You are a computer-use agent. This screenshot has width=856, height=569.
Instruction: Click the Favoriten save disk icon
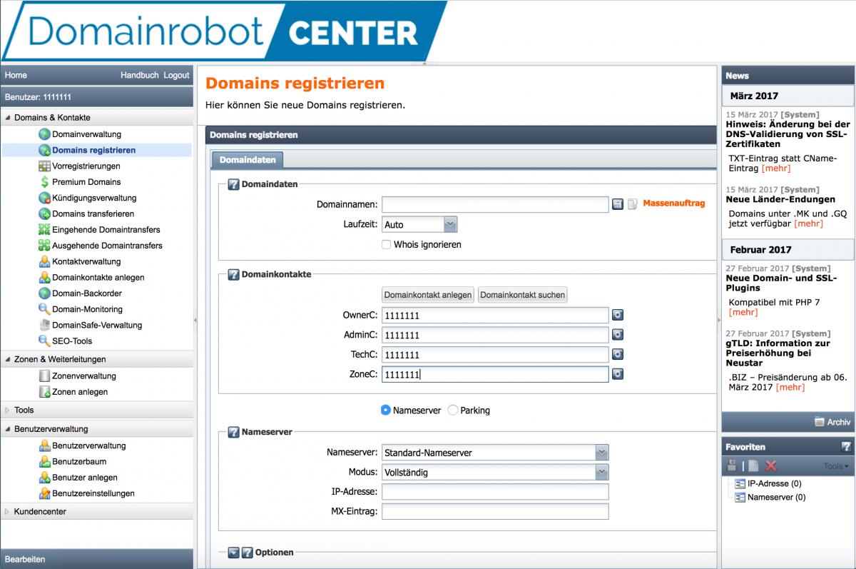point(731,466)
